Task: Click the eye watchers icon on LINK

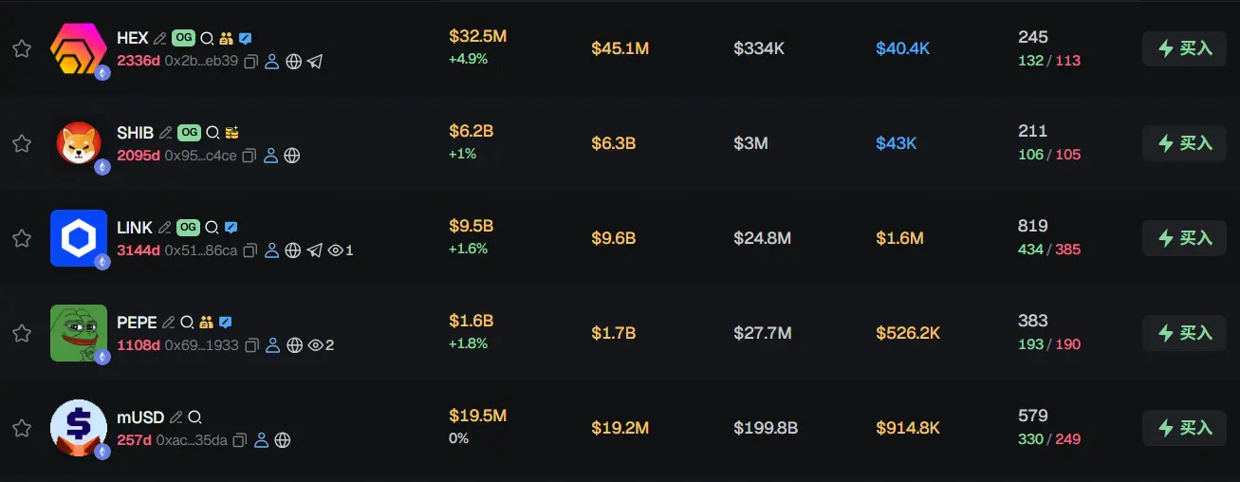Action: pos(335,250)
